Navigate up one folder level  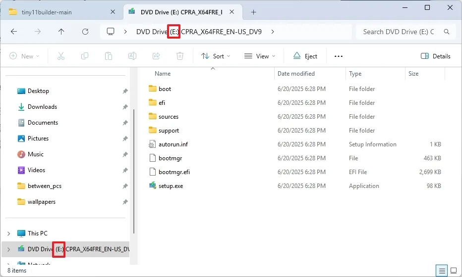pos(61,32)
